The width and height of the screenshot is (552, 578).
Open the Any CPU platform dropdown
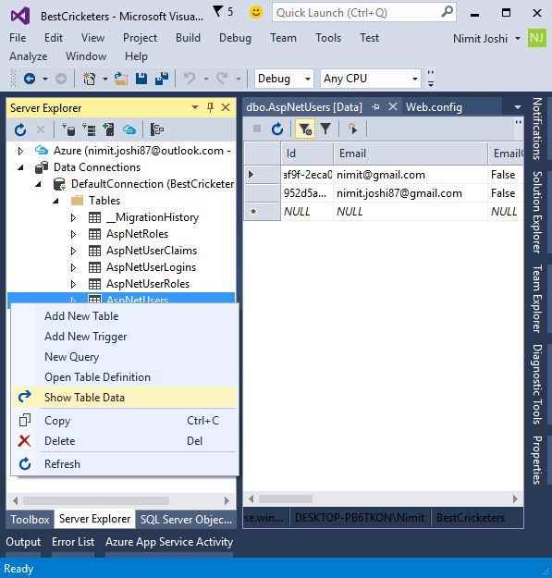coord(371,79)
